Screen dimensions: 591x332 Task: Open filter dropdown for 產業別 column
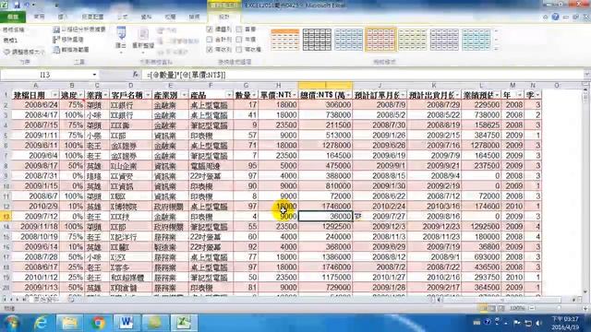pyautogui.click(x=185, y=95)
